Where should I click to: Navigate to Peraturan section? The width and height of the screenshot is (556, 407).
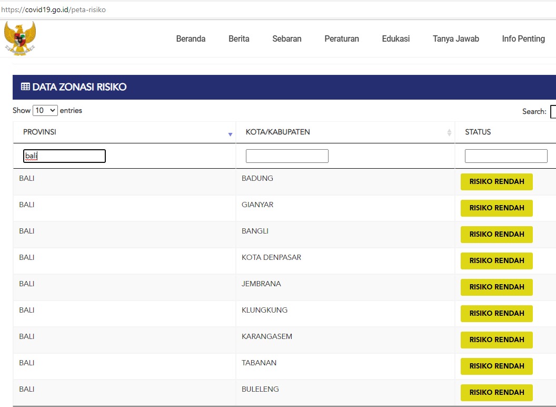(x=342, y=38)
